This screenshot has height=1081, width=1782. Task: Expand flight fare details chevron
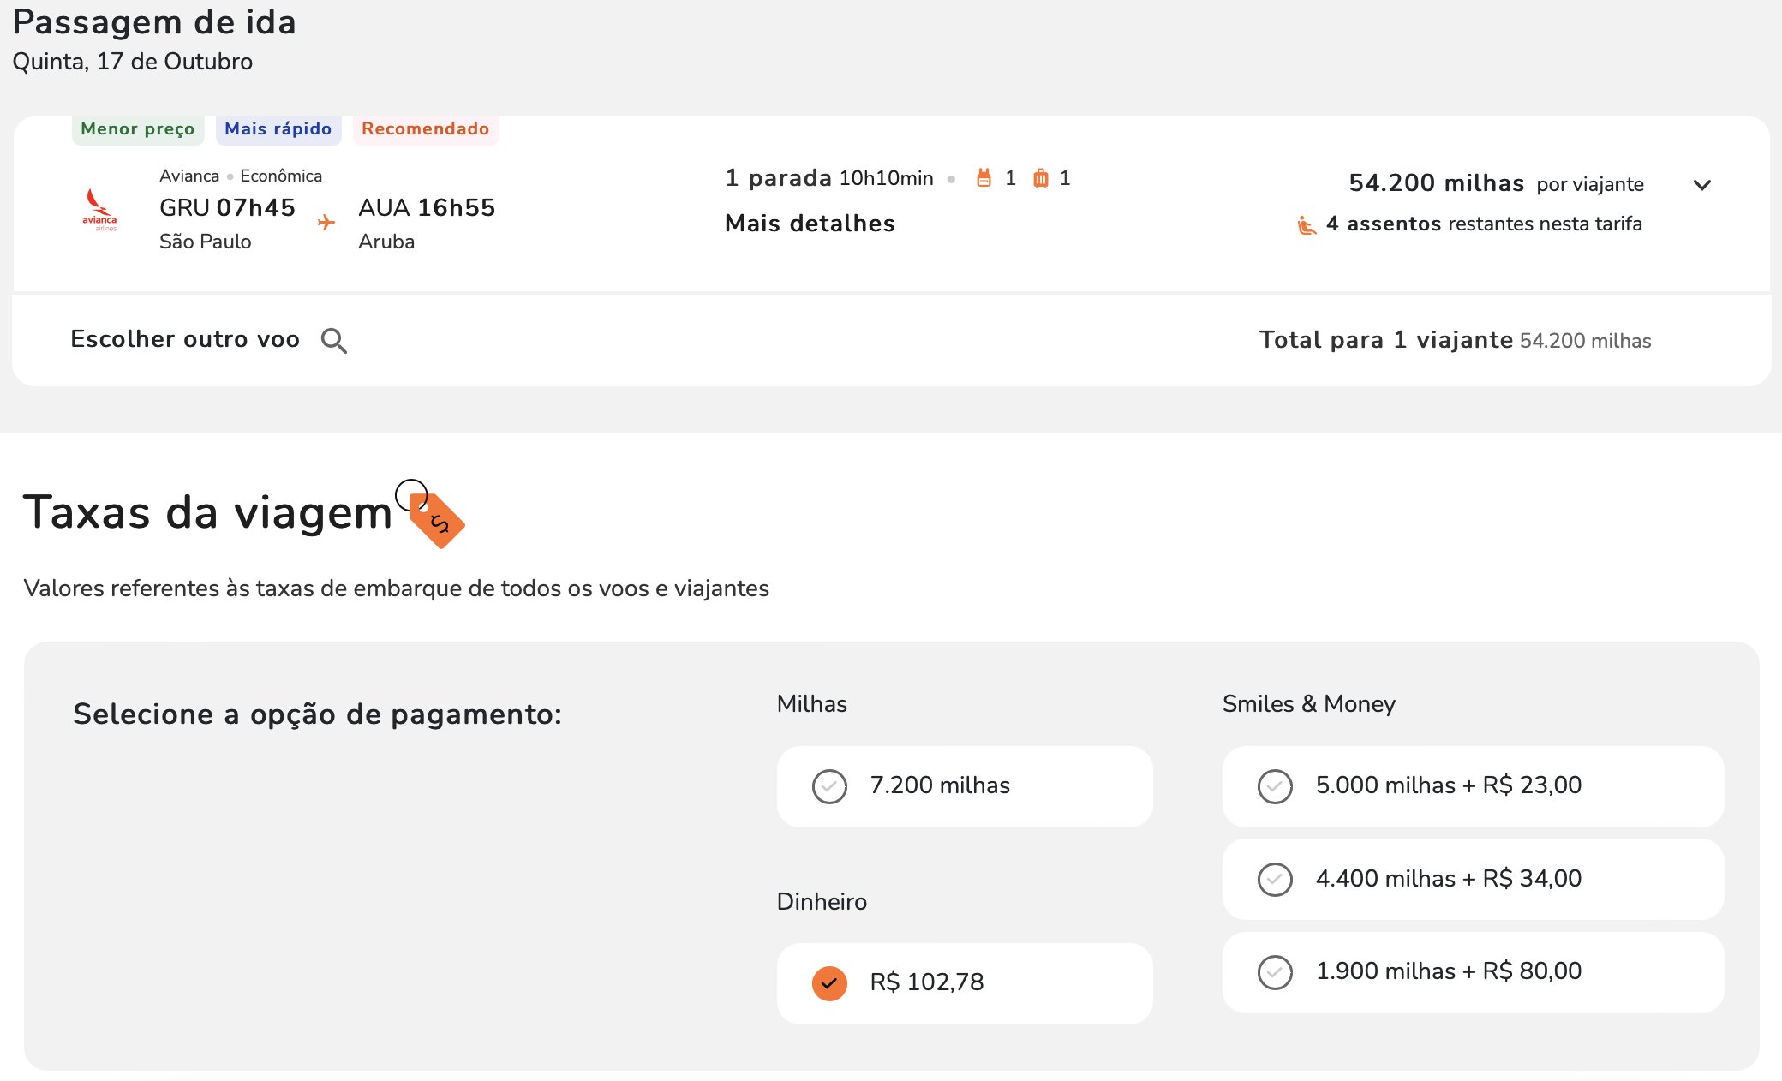tap(1702, 185)
